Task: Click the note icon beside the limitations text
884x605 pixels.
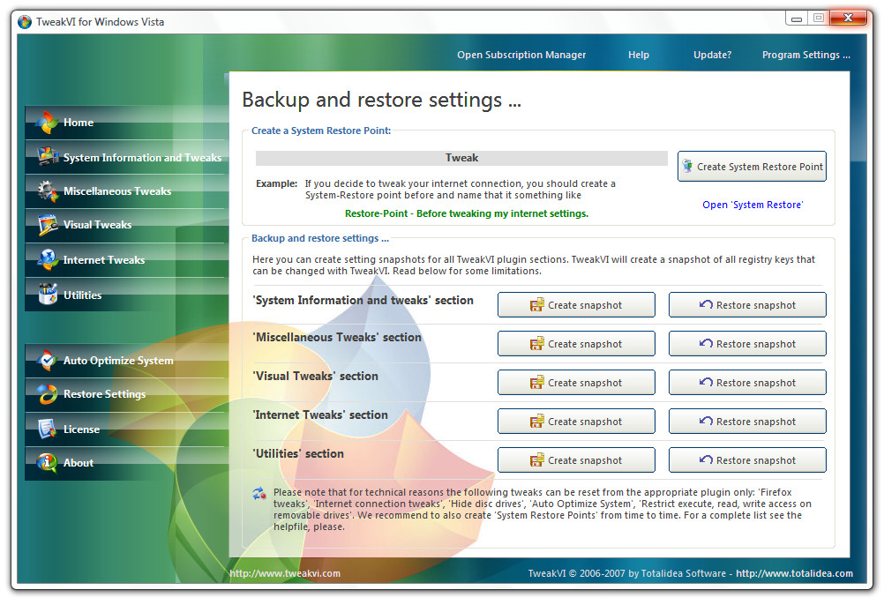Action: [x=259, y=494]
